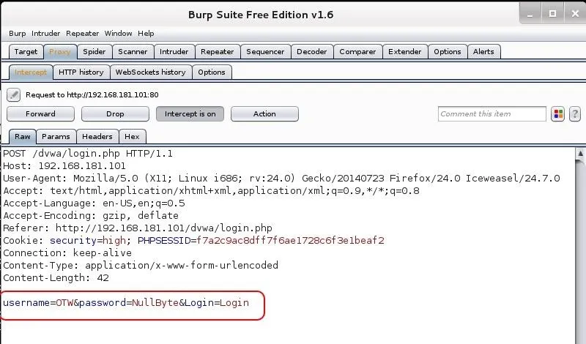Open the main Options tab next to Extender
This screenshot has width=586, height=344.
pos(448,52)
